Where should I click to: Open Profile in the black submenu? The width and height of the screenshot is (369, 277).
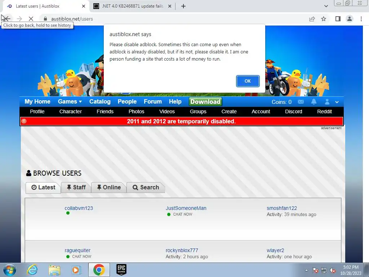point(37,111)
